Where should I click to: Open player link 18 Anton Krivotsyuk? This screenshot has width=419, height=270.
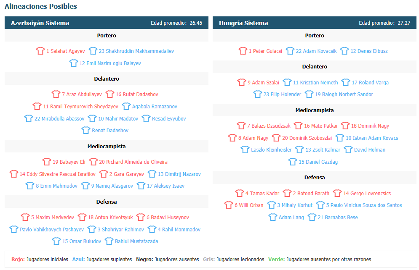tap(110, 217)
